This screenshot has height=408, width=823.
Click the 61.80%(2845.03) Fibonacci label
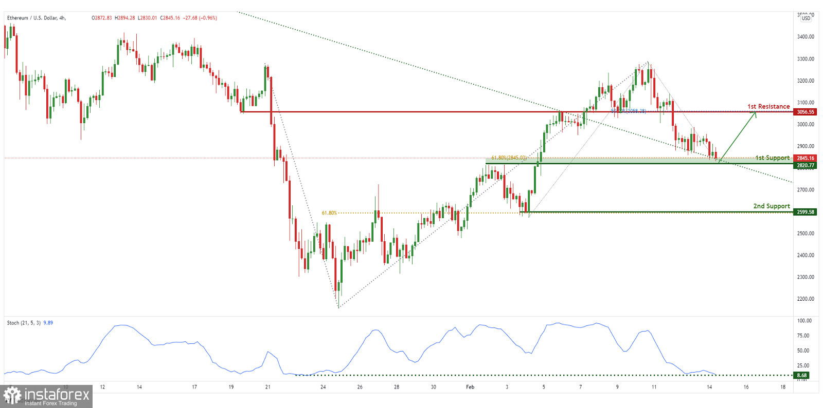pos(509,158)
